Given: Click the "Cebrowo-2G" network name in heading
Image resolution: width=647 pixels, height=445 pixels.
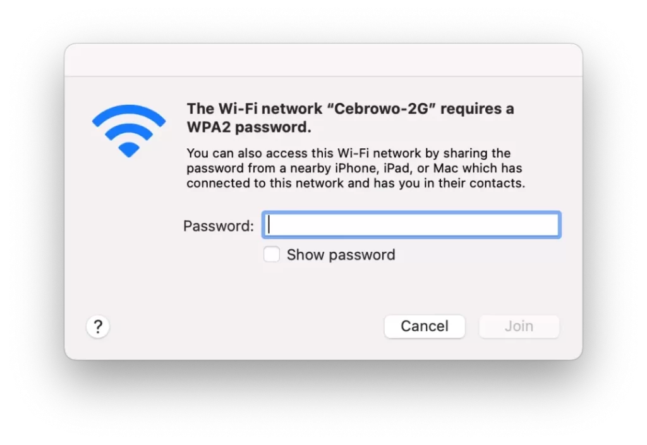Looking at the screenshot, I should (381, 109).
